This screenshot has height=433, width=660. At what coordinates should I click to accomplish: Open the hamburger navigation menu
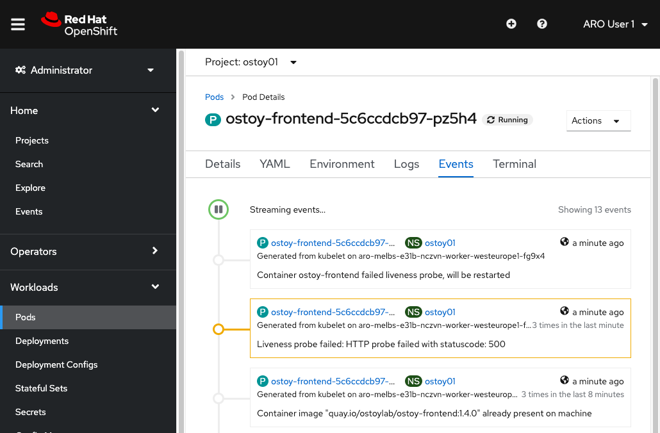(18, 24)
